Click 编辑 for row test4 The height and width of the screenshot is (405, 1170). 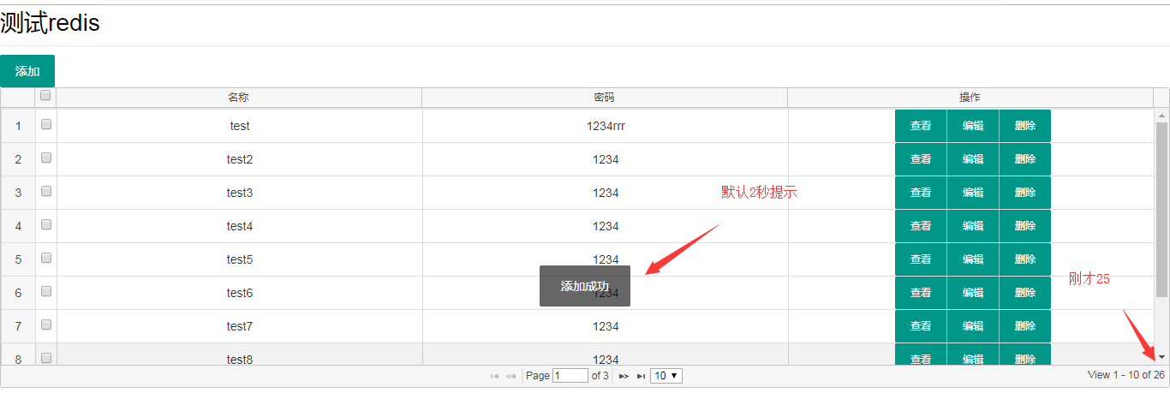click(x=973, y=226)
